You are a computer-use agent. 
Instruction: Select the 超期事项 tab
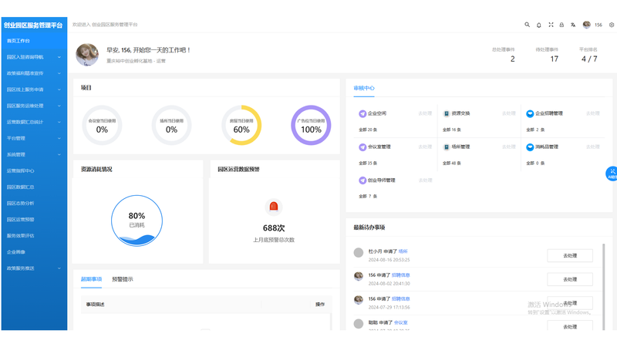click(x=91, y=279)
